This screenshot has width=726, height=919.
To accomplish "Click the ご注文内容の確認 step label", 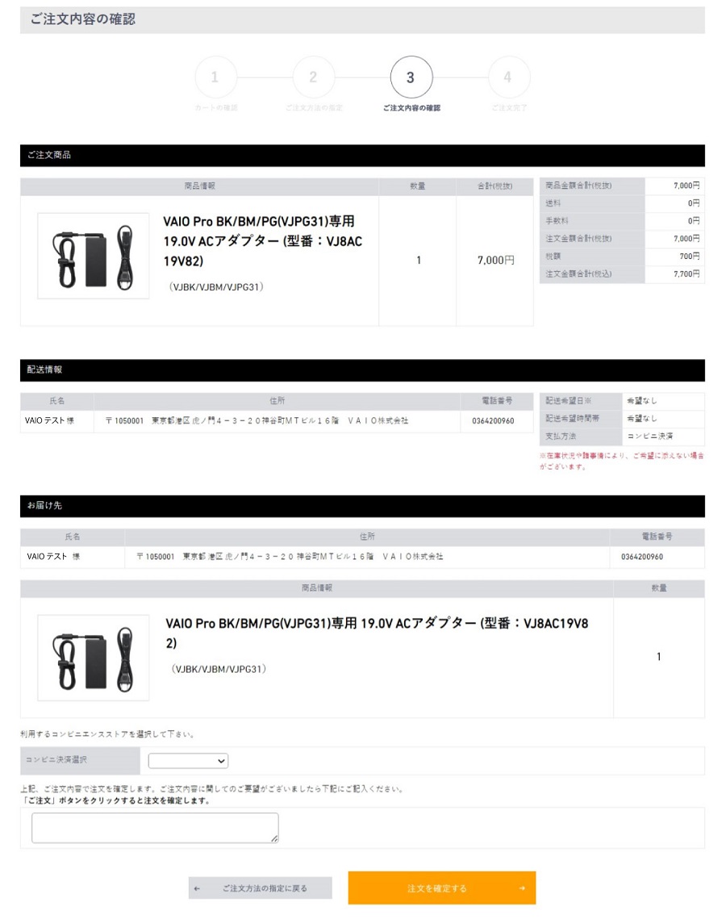I will (411, 108).
